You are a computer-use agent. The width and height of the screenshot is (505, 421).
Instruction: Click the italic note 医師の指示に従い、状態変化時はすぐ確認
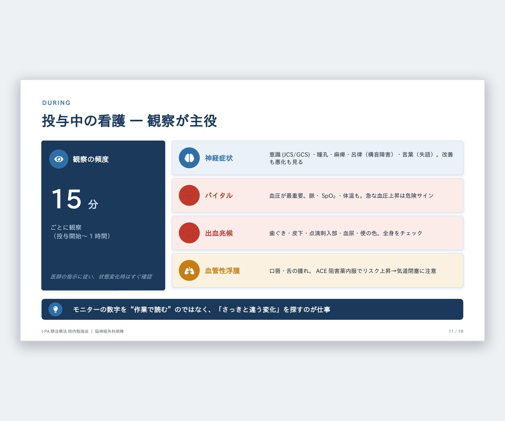(x=101, y=276)
